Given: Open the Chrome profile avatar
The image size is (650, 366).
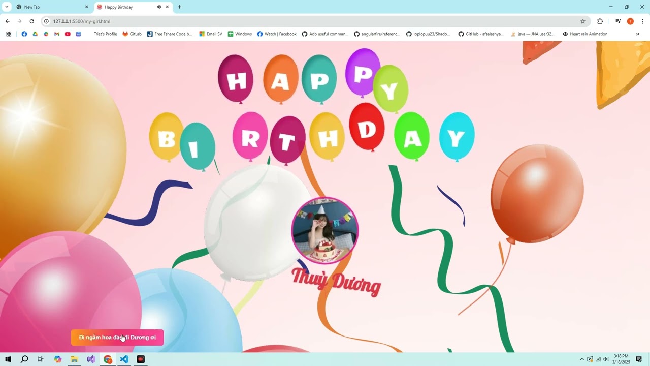Looking at the screenshot, I should (x=630, y=21).
